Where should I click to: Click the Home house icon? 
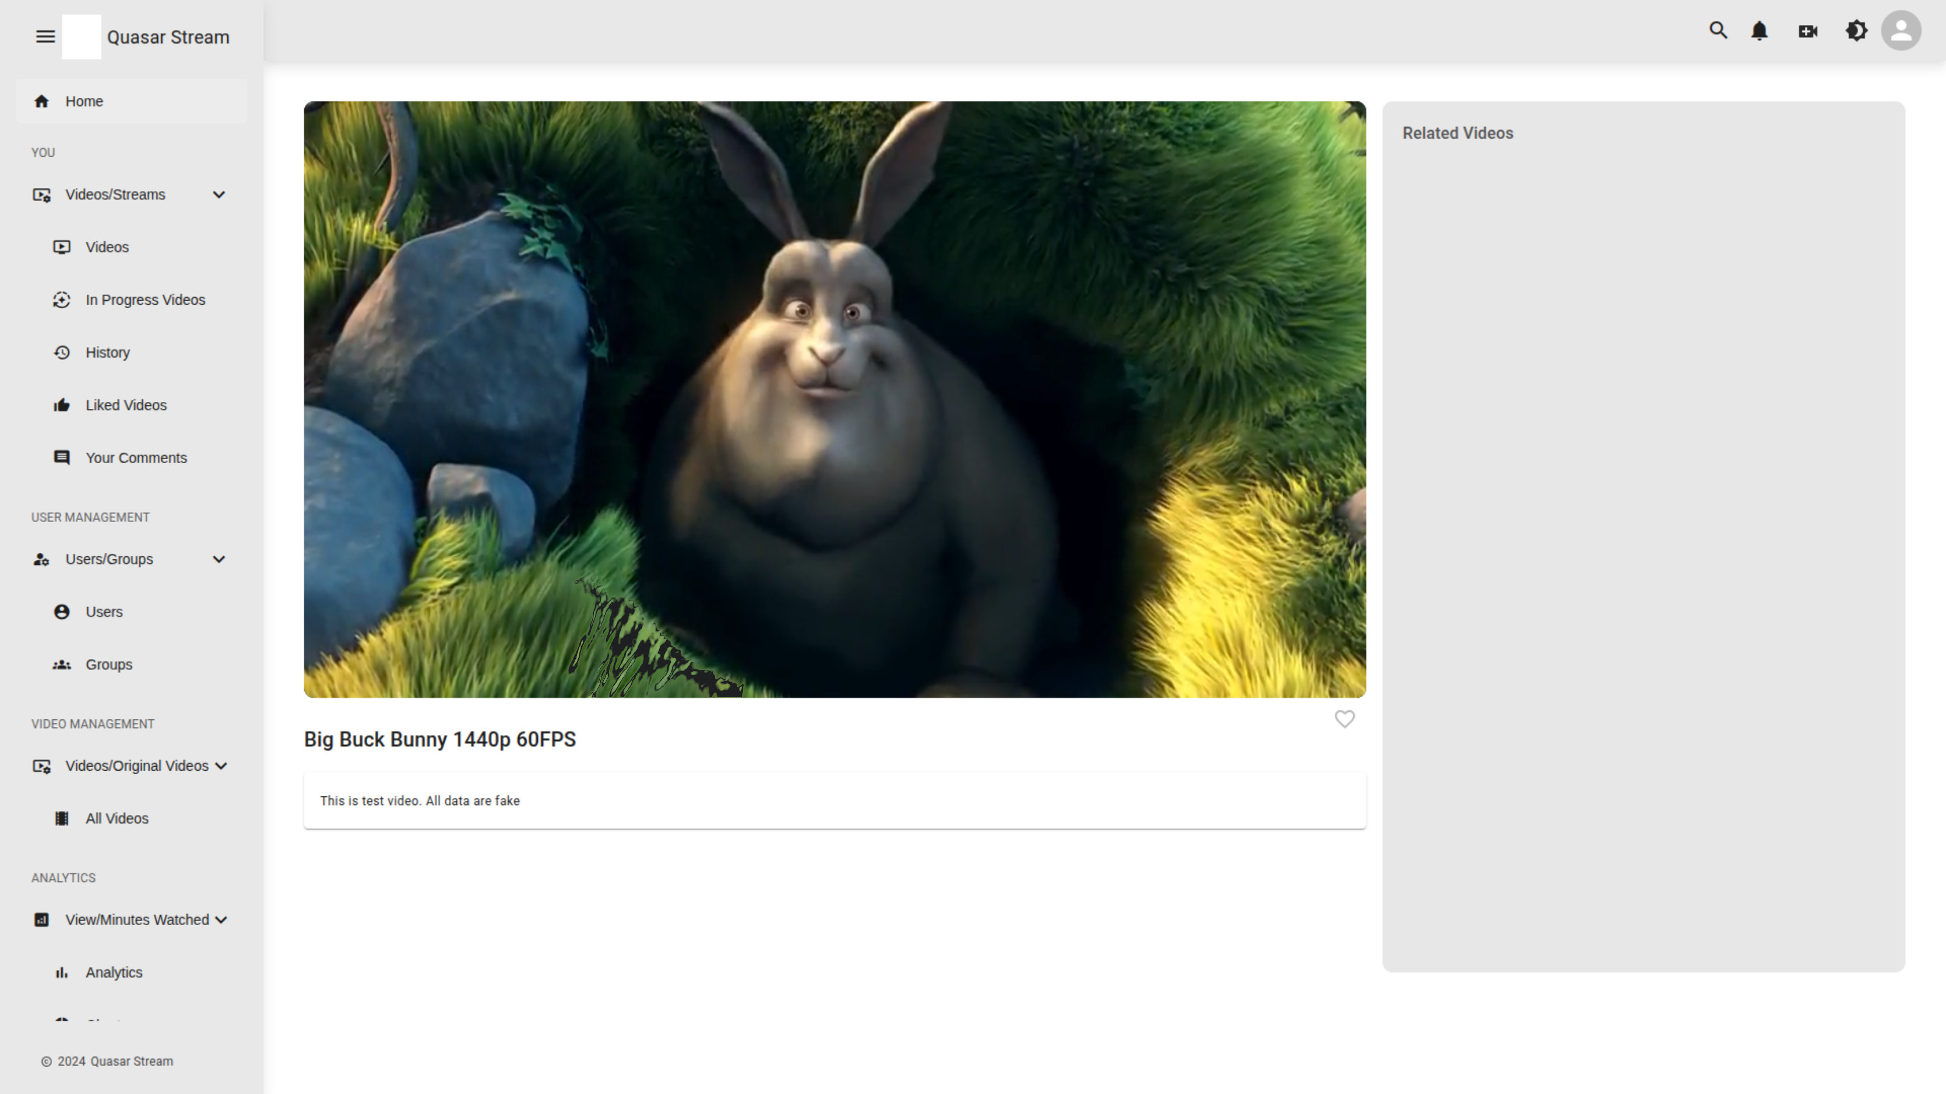click(41, 101)
